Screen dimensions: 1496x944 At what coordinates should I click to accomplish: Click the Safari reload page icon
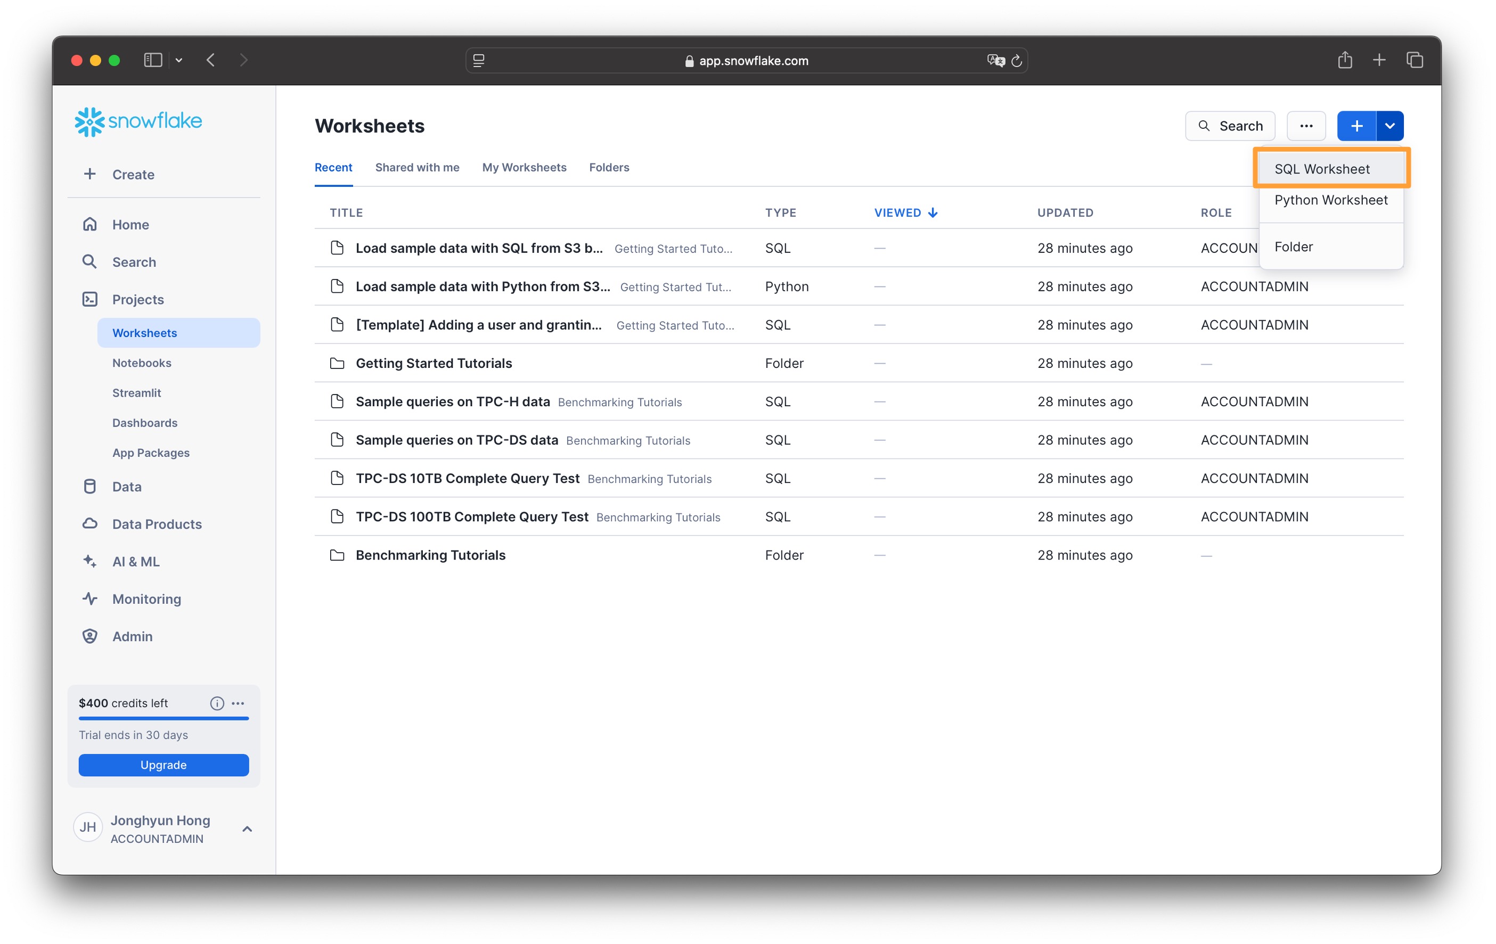click(1016, 60)
